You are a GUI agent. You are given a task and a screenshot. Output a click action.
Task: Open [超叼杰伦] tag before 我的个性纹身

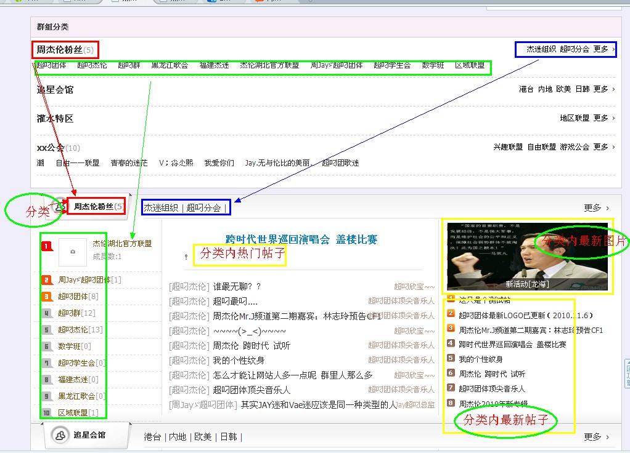click(x=189, y=361)
